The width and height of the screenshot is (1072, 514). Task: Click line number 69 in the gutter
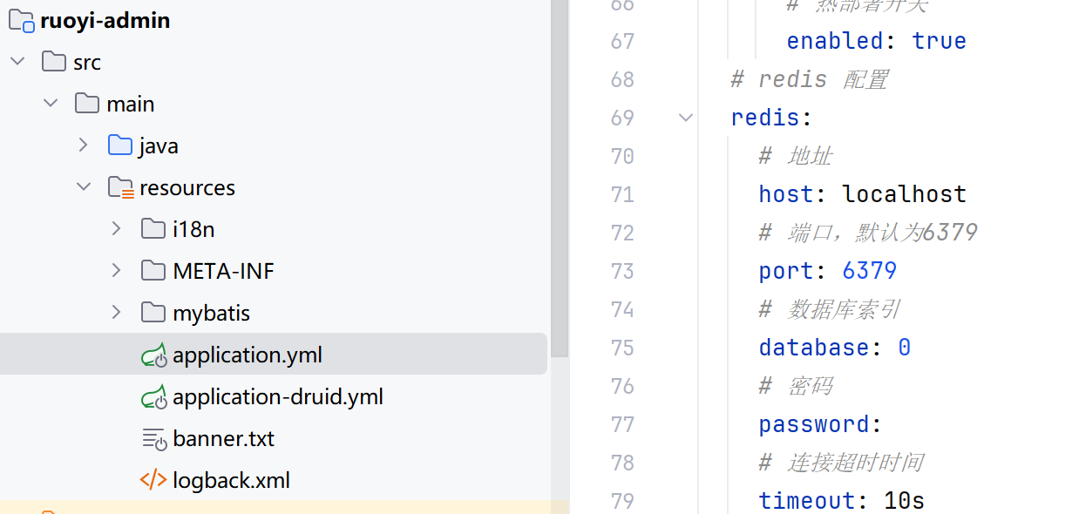click(x=622, y=118)
